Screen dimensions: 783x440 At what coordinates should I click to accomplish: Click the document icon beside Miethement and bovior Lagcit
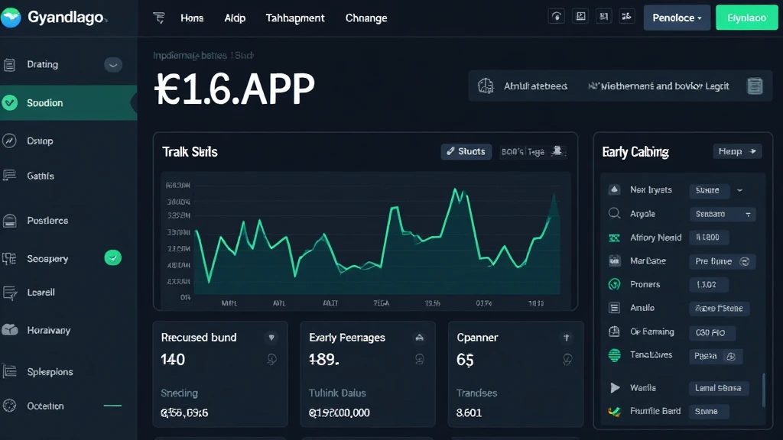755,86
